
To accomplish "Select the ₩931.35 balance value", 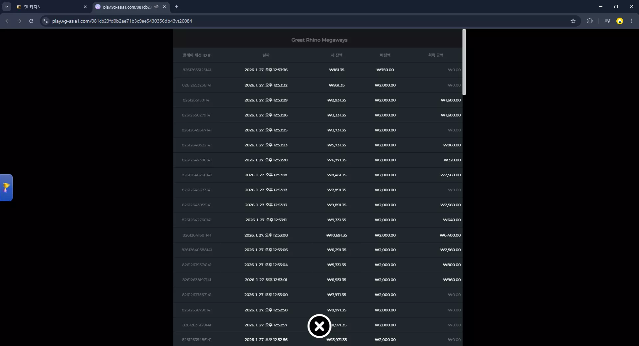I will pyautogui.click(x=336, y=85).
